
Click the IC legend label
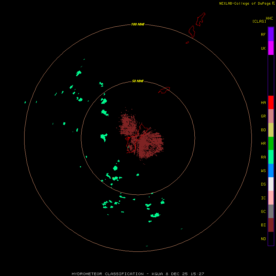263,198
